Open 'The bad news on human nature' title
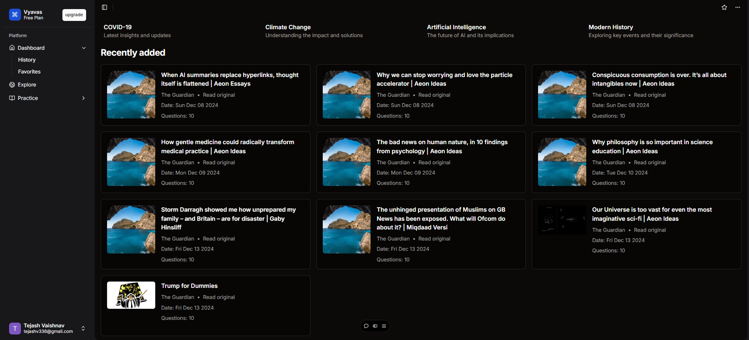The width and height of the screenshot is (749, 340). 442,147
